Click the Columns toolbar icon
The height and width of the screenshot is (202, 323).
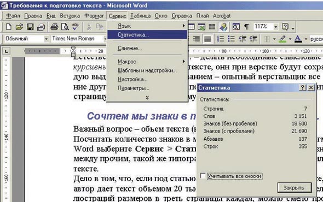212,27
